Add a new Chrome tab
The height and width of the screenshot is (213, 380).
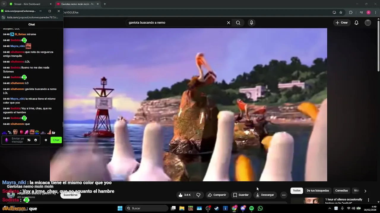pyautogui.click(x=105, y=4)
